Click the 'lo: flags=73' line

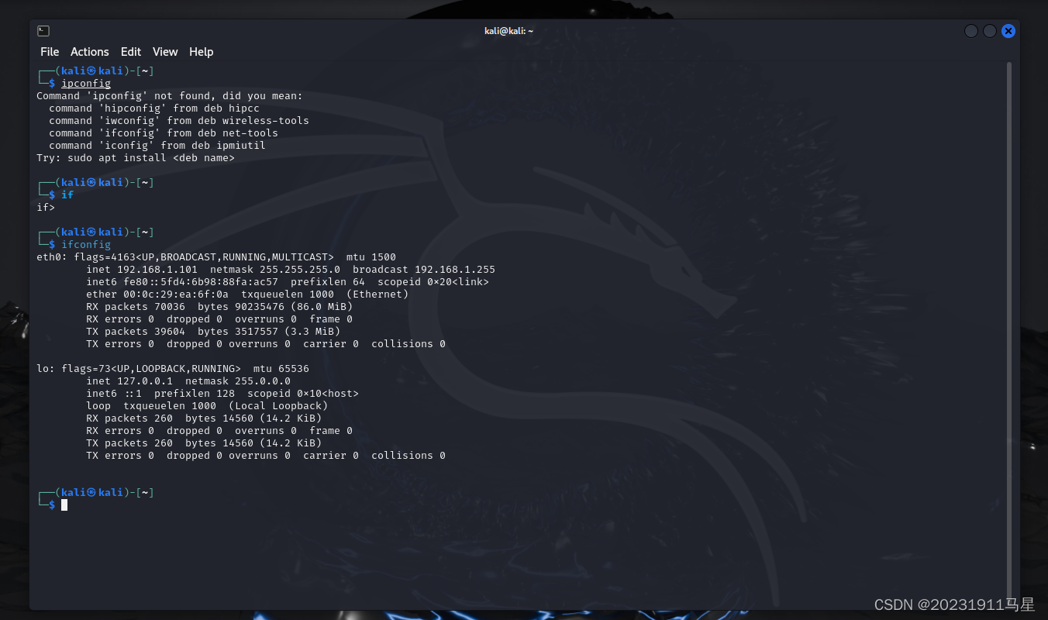pos(173,368)
